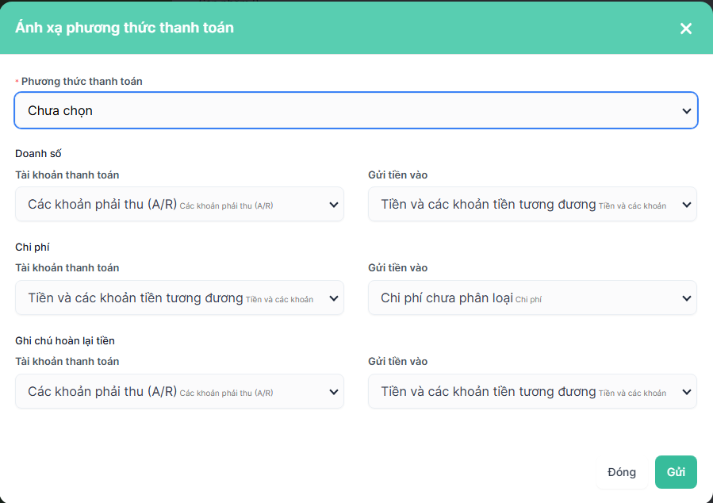Open the 'Chưa chọn' payment method dropdown
The width and height of the screenshot is (713, 503).
(349, 110)
